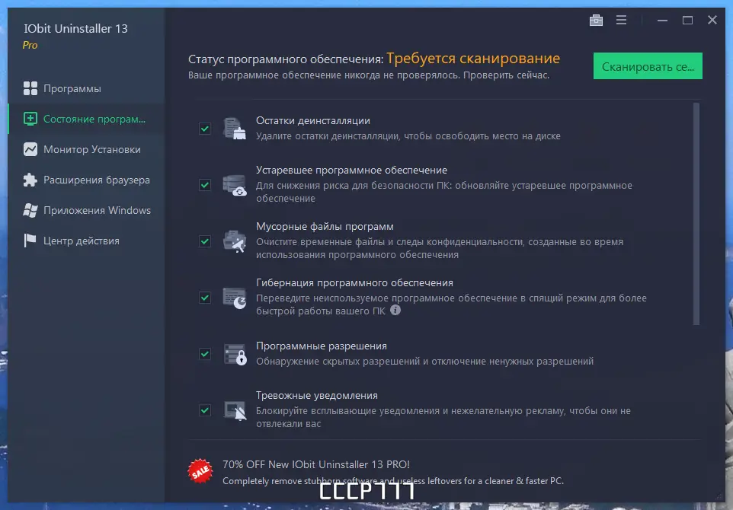Click the Остатки деинсталляции document icon
This screenshot has width=733, height=510.
point(232,129)
